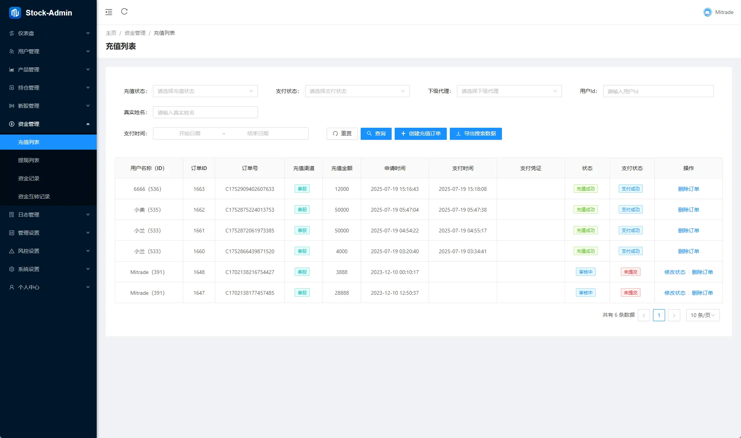Click the Mitrade user avatar icon
This screenshot has width=741, height=438.
(x=707, y=12)
